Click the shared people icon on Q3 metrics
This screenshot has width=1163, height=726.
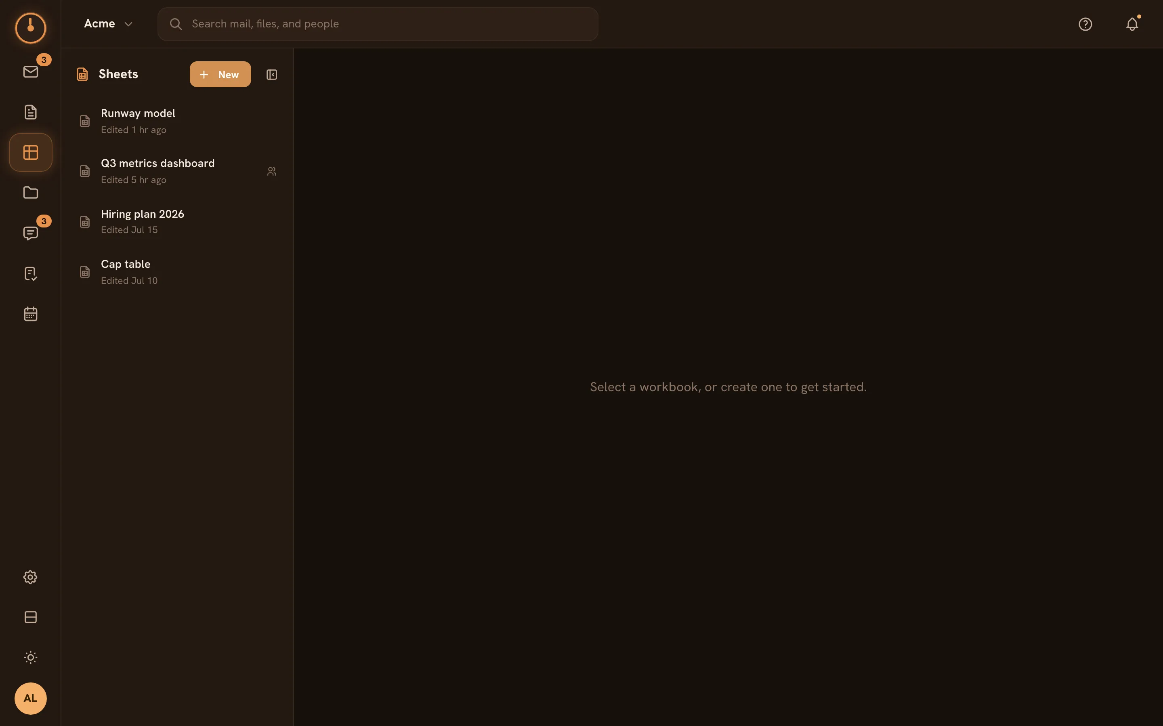pyautogui.click(x=271, y=171)
